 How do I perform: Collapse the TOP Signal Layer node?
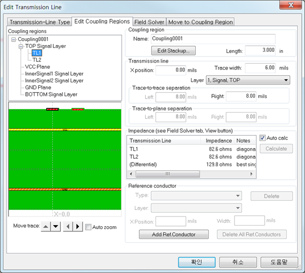coord(20,46)
